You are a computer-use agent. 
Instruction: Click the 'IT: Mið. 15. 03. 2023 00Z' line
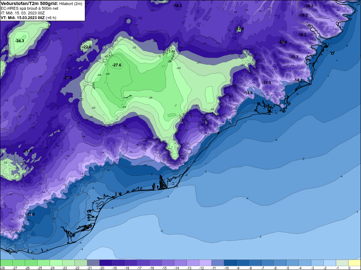(22, 13)
